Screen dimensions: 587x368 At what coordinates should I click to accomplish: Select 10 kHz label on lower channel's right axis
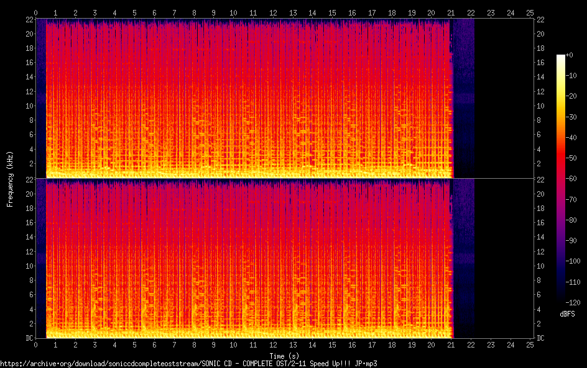[540, 266]
